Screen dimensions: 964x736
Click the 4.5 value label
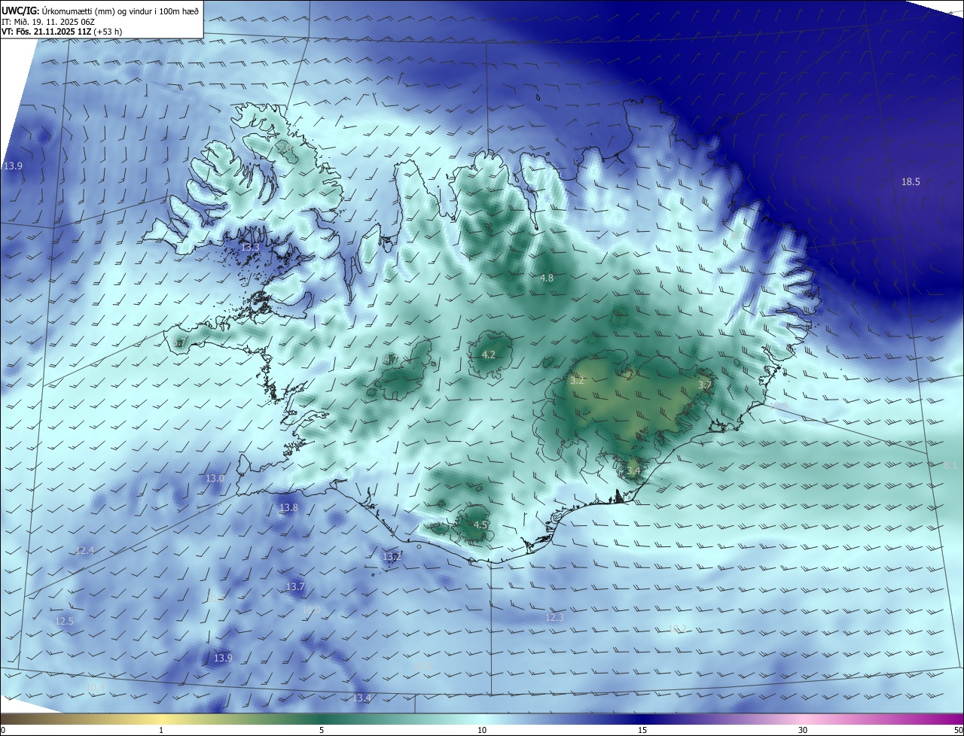480,525
